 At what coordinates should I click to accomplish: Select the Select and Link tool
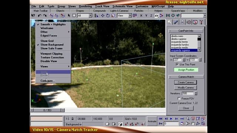pos(51,16)
